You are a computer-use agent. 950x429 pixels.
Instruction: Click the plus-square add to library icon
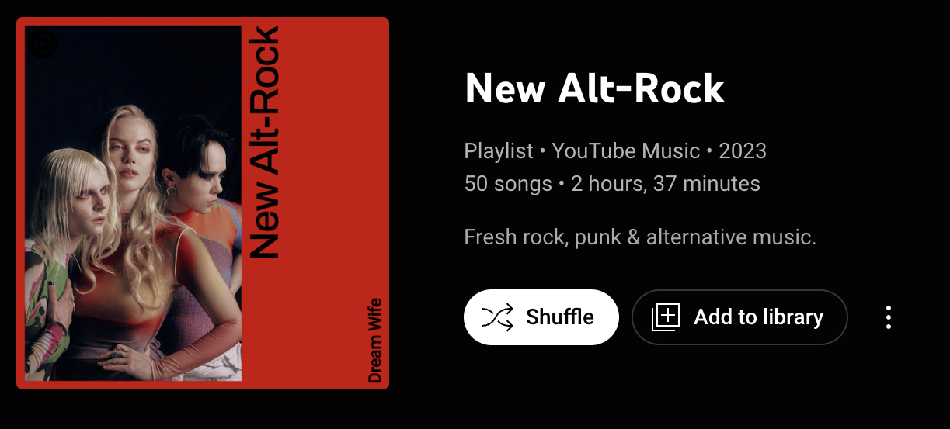tap(666, 317)
